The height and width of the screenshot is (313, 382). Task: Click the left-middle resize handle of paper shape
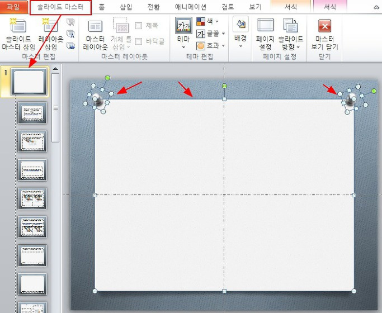click(95, 195)
